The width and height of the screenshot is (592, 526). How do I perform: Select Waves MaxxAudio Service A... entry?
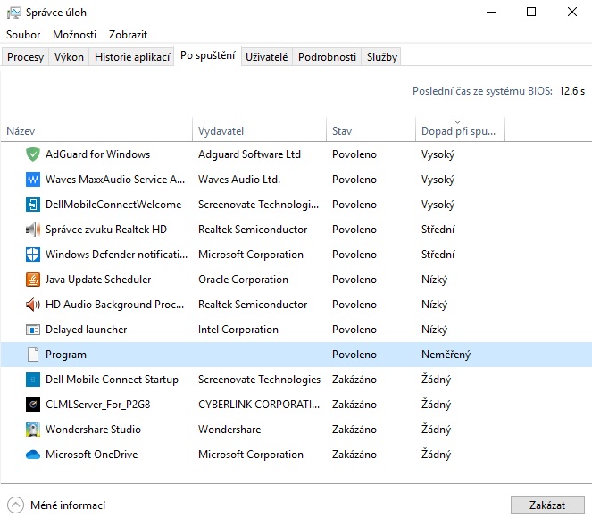115,180
